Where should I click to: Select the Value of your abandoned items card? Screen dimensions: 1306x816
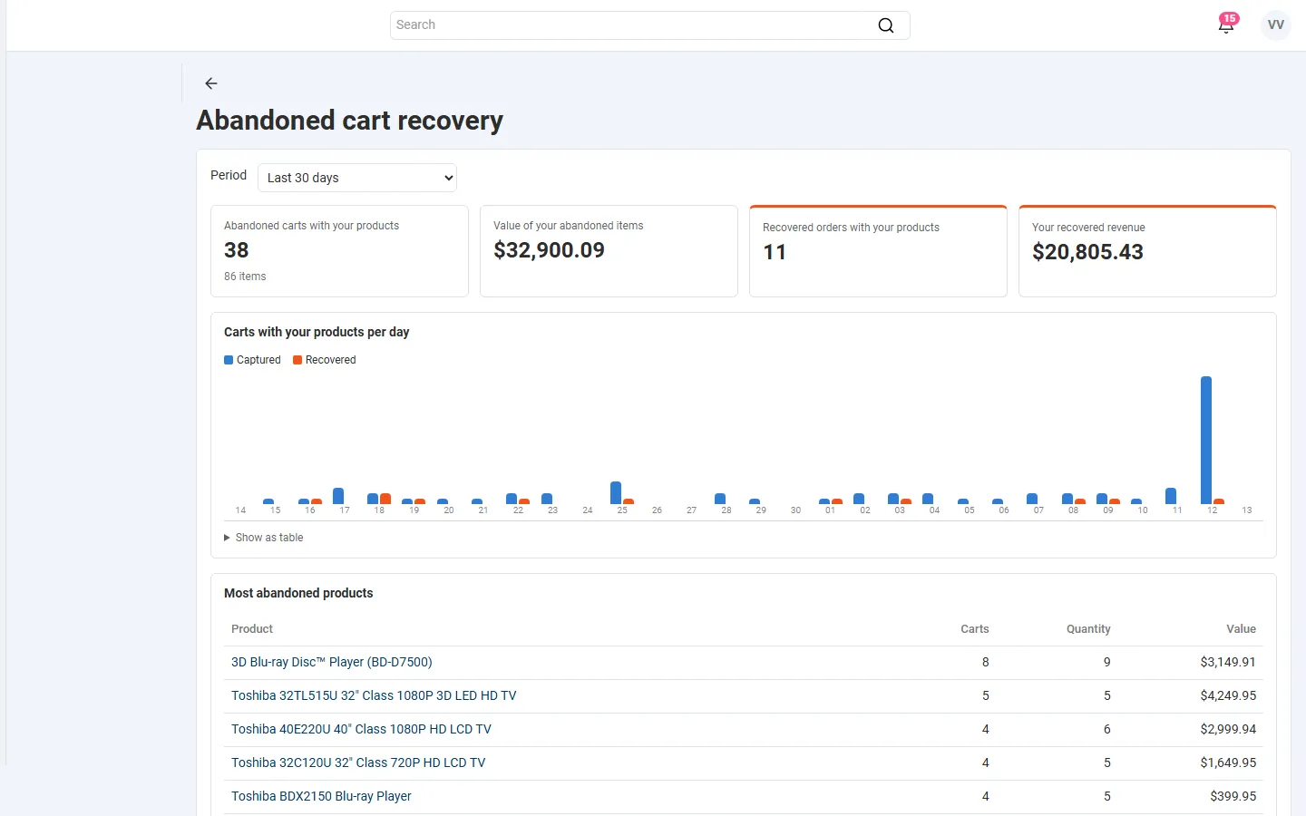pyautogui.click(x=609, y=251)
